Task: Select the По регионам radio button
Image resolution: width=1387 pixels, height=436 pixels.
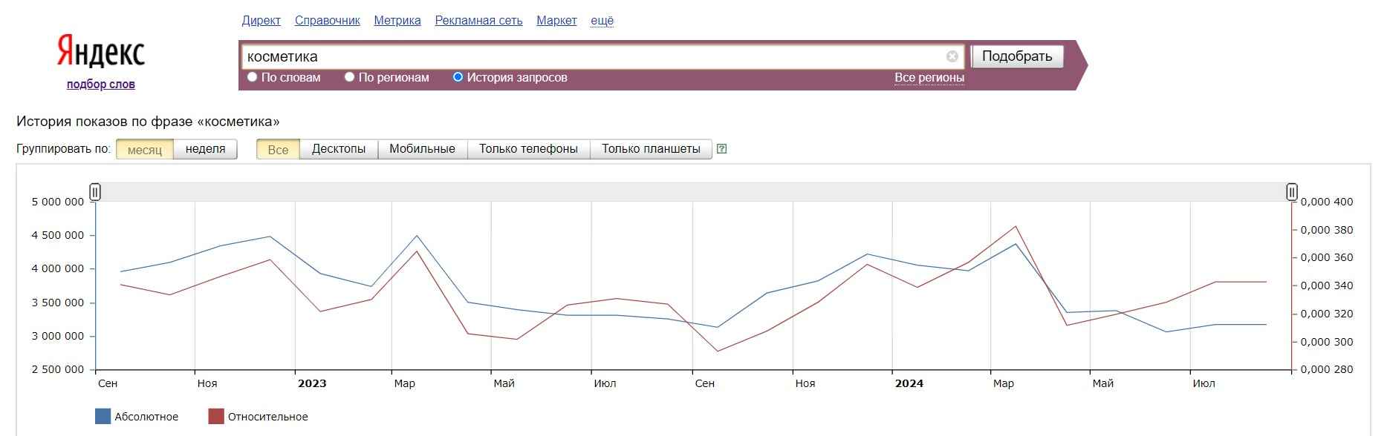Action: 349,77
